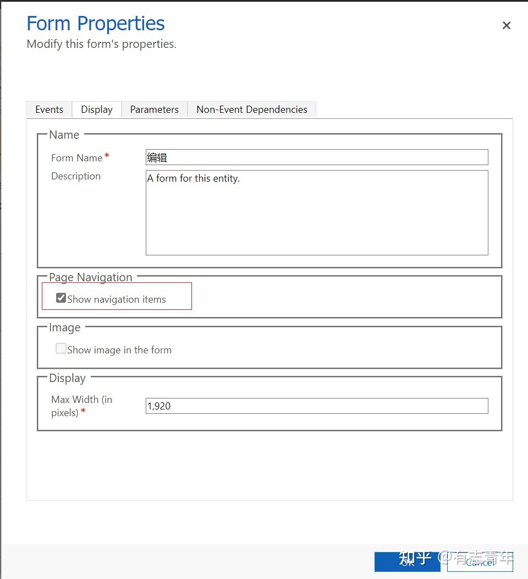
Task: Click the Max Width pixels field
Action: [317, 406]
